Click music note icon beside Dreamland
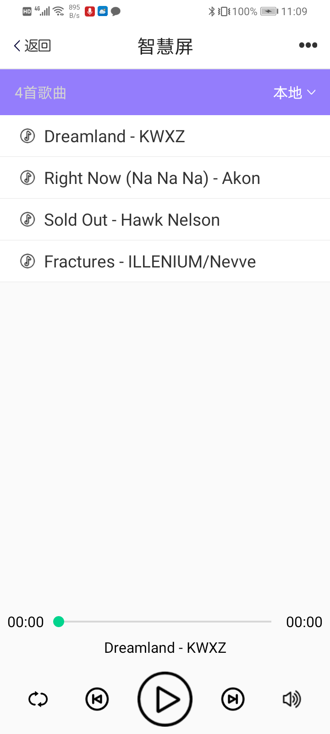This screenshot has height=734, width=330. 27,136
